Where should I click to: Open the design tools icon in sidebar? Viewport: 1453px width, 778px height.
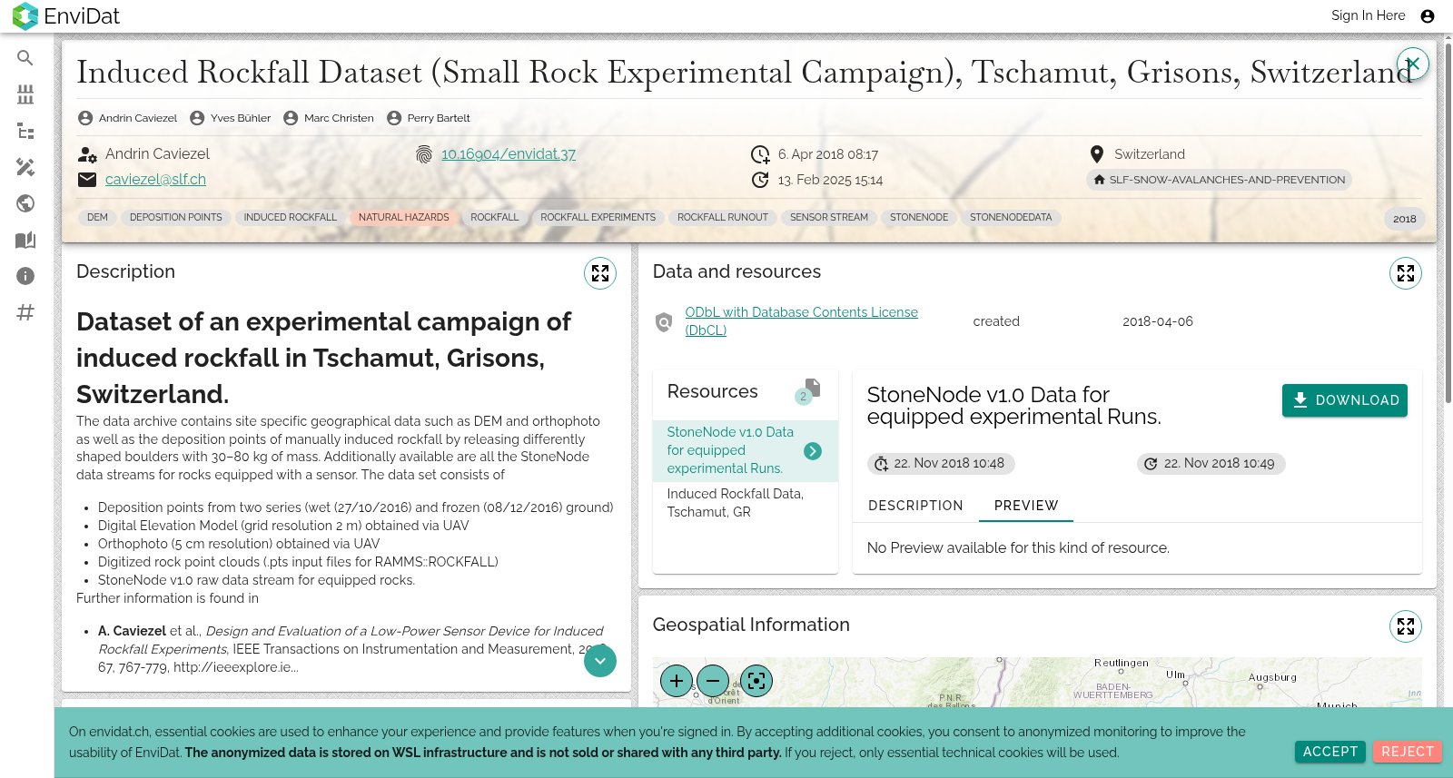25,167
